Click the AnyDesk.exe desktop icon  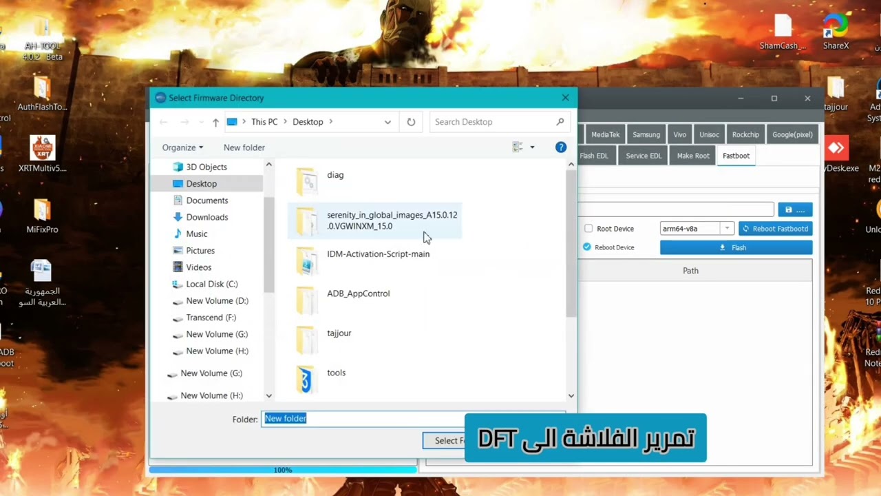(837, 154)
